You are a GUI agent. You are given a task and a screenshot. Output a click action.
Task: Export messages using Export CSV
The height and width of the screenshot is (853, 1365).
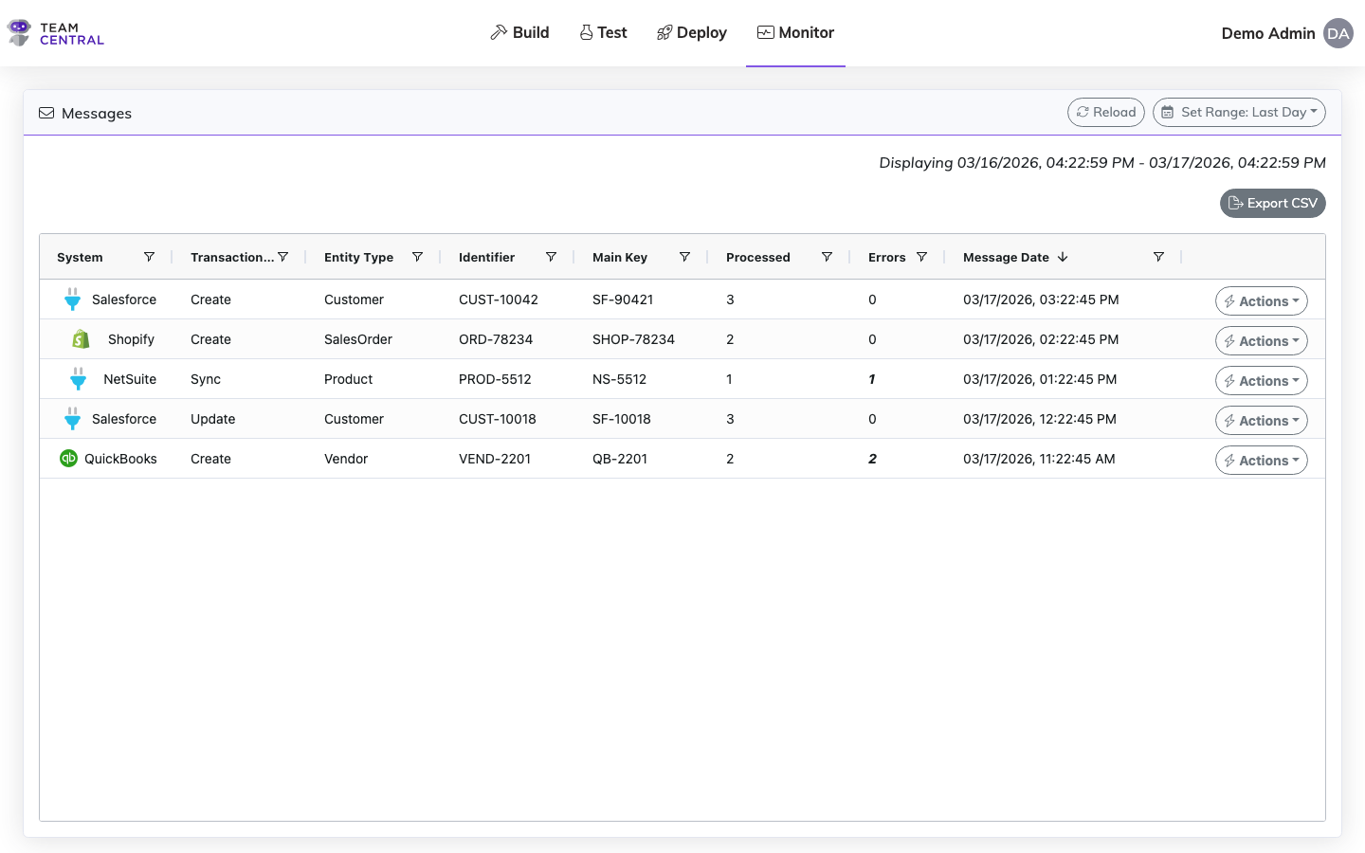pos(1272,203)
